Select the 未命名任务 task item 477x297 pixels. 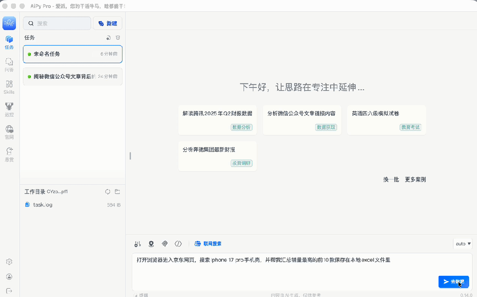click(x=73, y=54)
